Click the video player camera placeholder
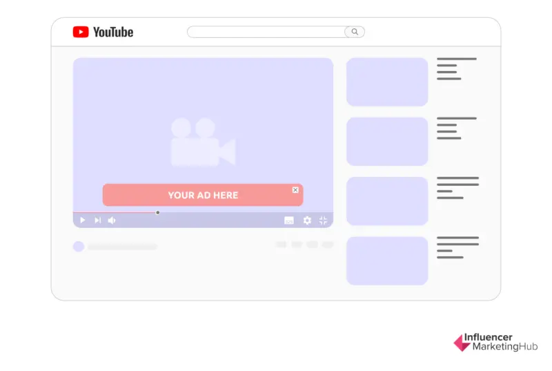 [x=202, y=142]
